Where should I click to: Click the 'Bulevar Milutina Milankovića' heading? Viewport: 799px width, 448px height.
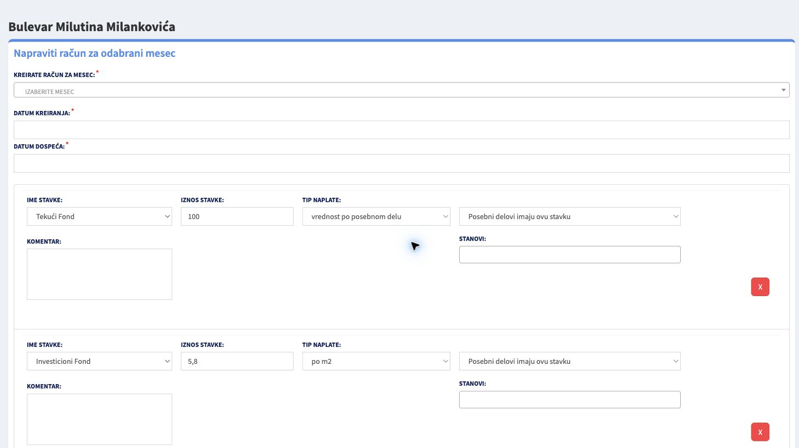point(92,27)
